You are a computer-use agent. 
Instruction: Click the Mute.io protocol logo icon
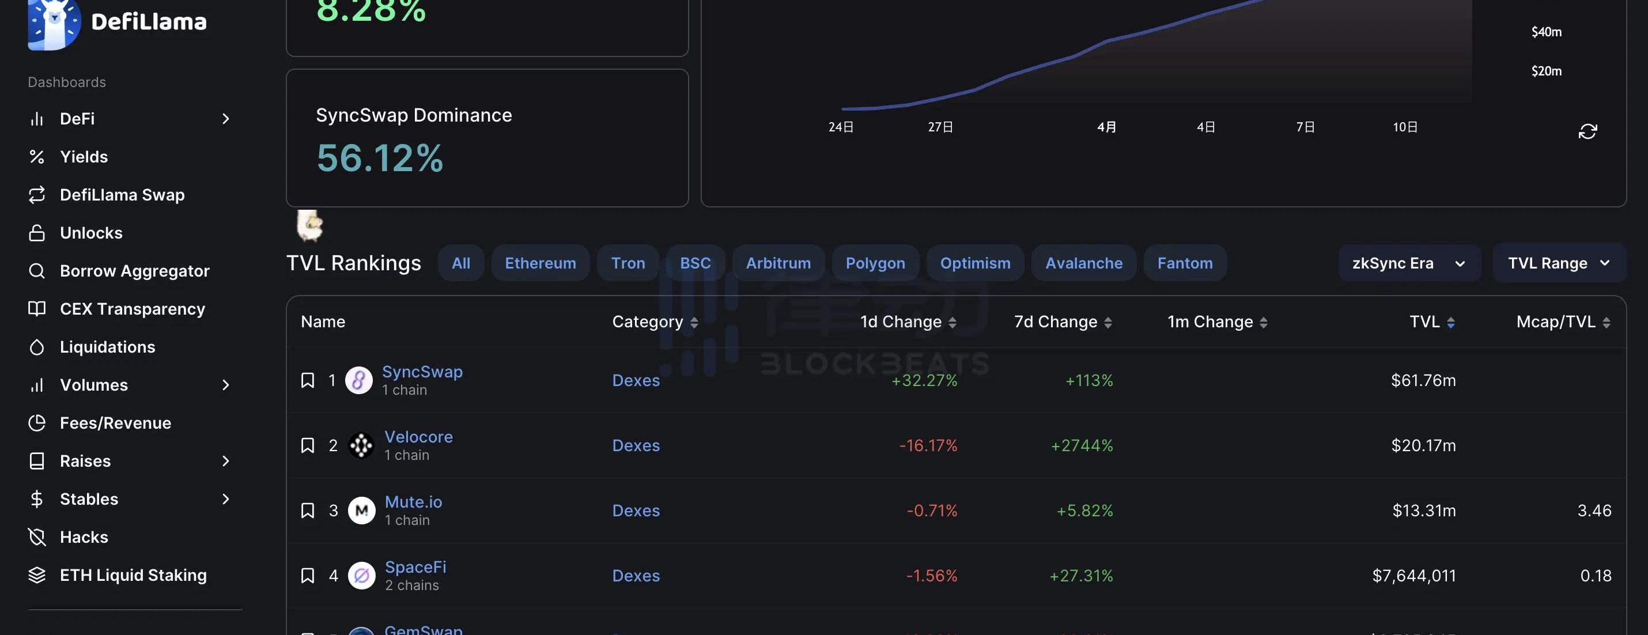coord(361,511)
